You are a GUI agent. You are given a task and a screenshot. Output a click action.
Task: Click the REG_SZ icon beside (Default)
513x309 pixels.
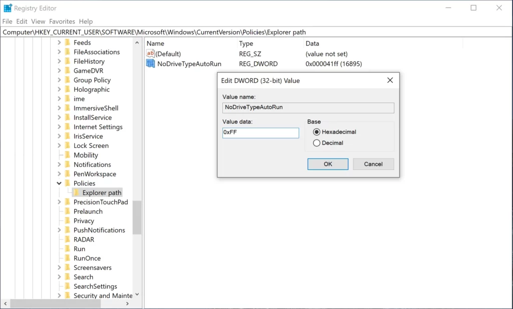point(150,53)
